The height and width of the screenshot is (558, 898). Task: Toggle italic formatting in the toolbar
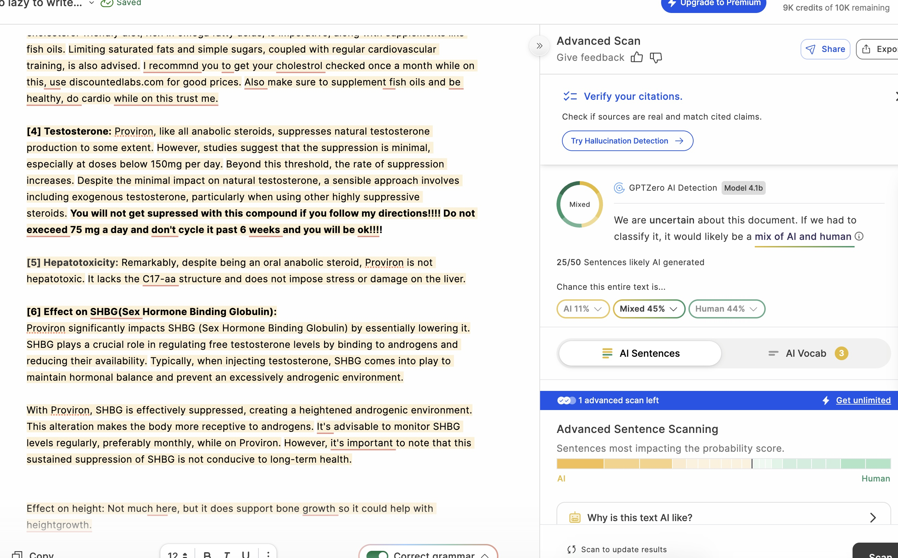pos(227,554)
